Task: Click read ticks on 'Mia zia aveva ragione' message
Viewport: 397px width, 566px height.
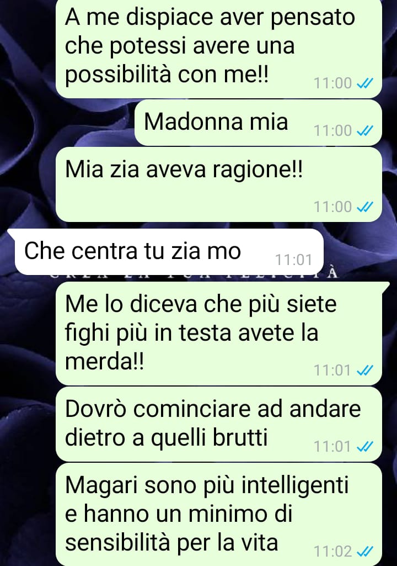Action: pos(364,207)
